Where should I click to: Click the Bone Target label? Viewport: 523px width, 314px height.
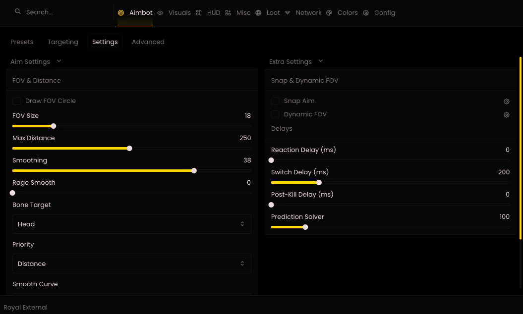point(32,205)
